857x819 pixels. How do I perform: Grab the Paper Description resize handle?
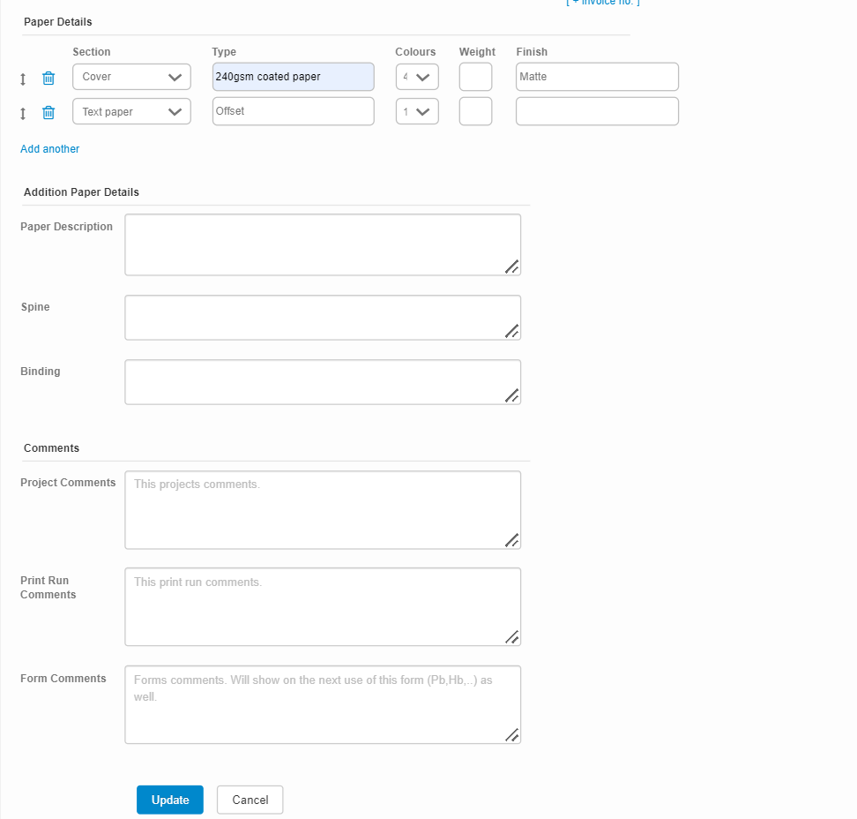click(512, 267)
